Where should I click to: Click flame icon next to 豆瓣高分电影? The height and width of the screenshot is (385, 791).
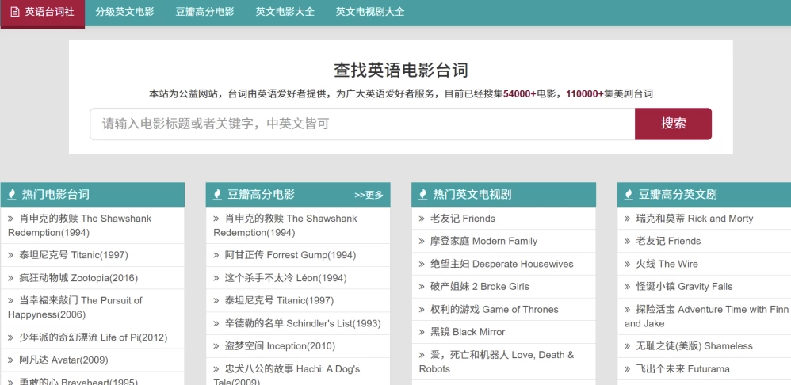(217, 195)
